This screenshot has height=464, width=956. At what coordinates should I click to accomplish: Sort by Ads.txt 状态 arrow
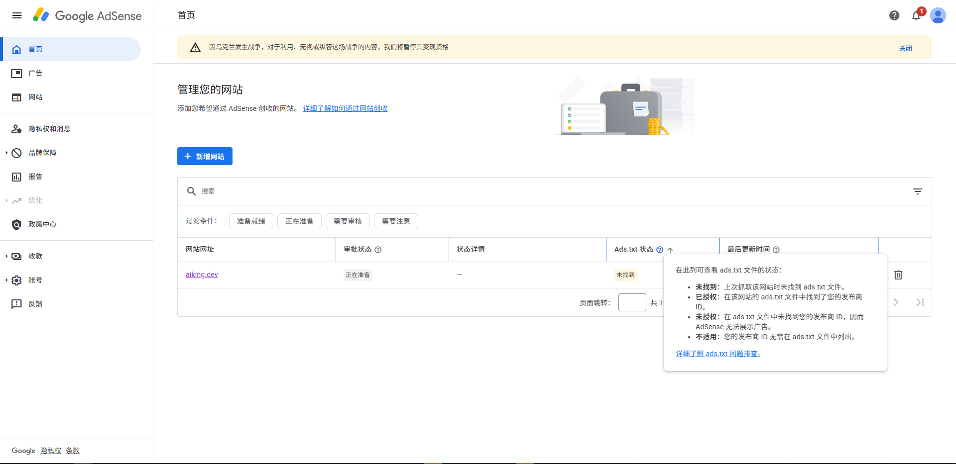(670, 250)
